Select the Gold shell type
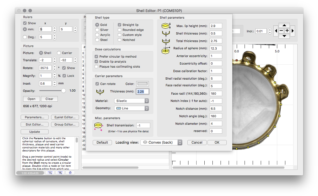The width and height of the screenshot is (318, 196). (97, 25)
